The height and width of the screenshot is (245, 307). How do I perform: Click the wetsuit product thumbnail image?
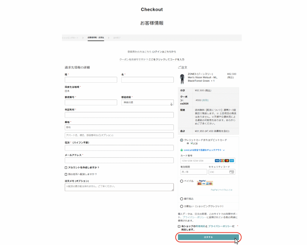182,79
